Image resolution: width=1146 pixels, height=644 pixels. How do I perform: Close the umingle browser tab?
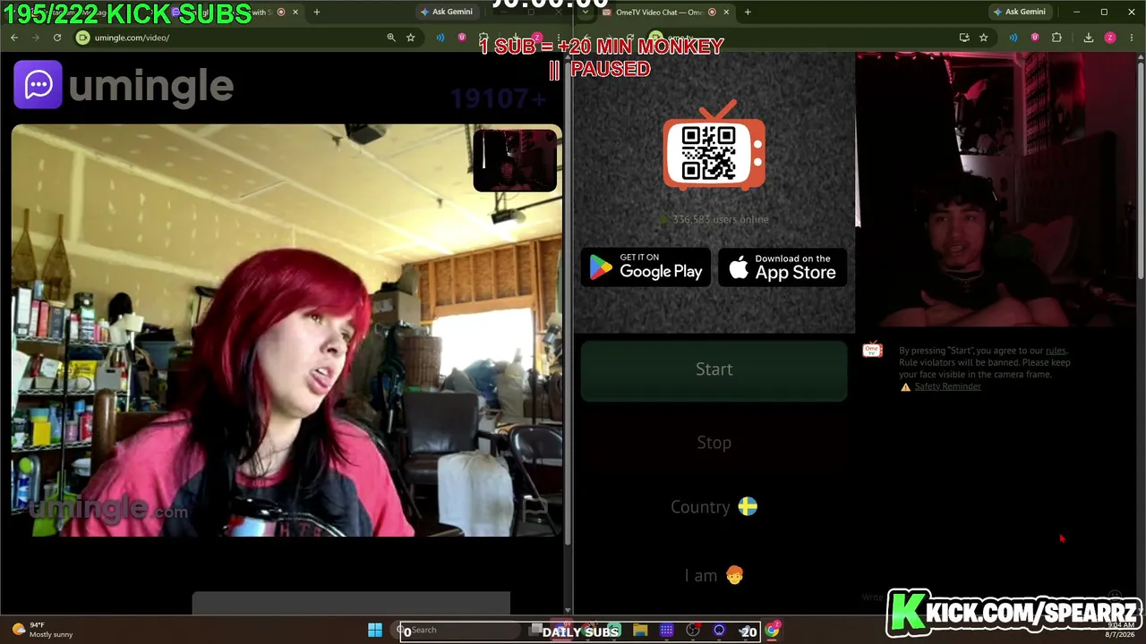click(295, 13)
